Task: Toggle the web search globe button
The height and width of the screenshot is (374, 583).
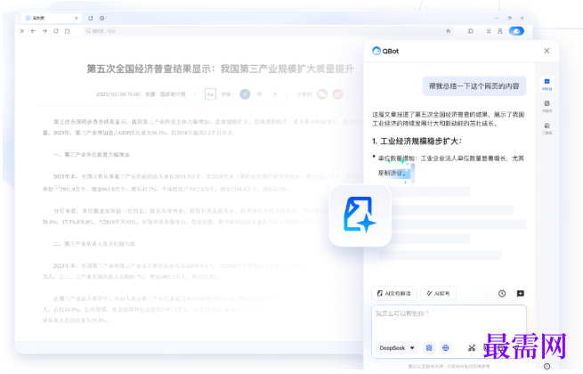Action: [445, 348]
